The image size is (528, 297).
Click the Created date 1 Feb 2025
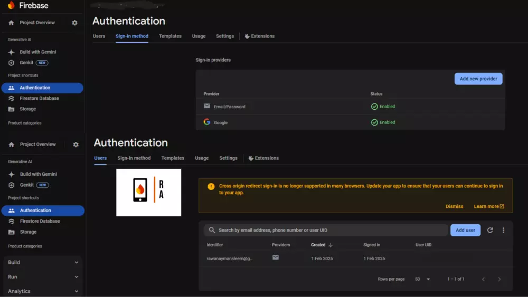(322, 258)
